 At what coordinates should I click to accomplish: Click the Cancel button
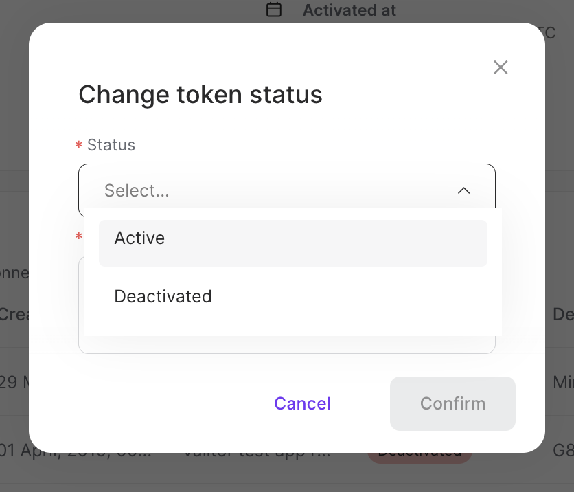pyautogui.click(x=302, y=403)
